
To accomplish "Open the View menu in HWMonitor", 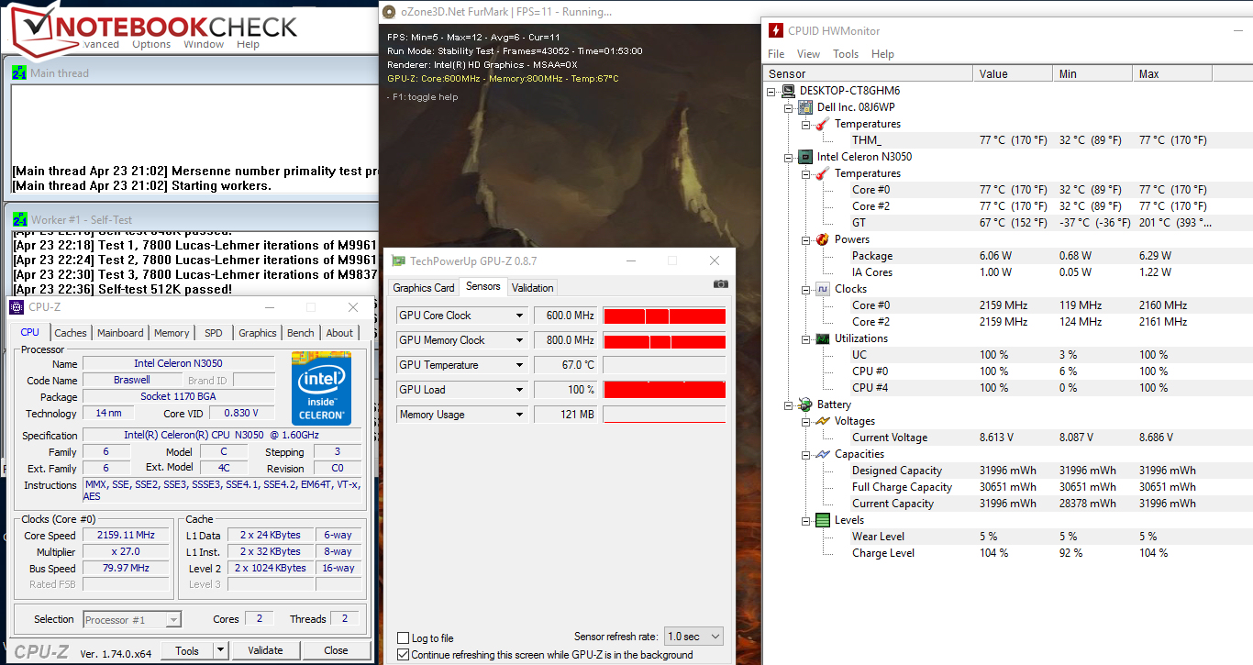I will [x=808, y=54].
